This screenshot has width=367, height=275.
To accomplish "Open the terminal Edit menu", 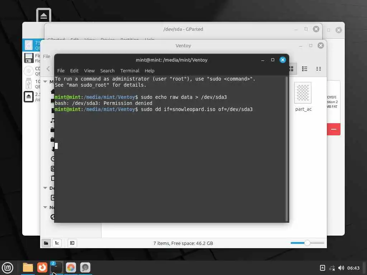I will pos(74,71).
